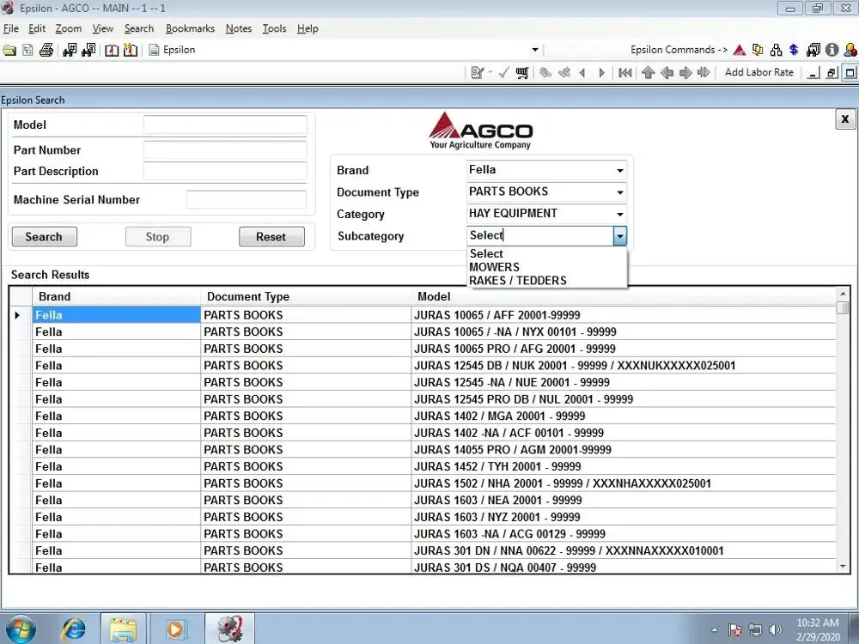Click the green up arrow navigation icon
The image size is (859, 644).
[649, 72]
